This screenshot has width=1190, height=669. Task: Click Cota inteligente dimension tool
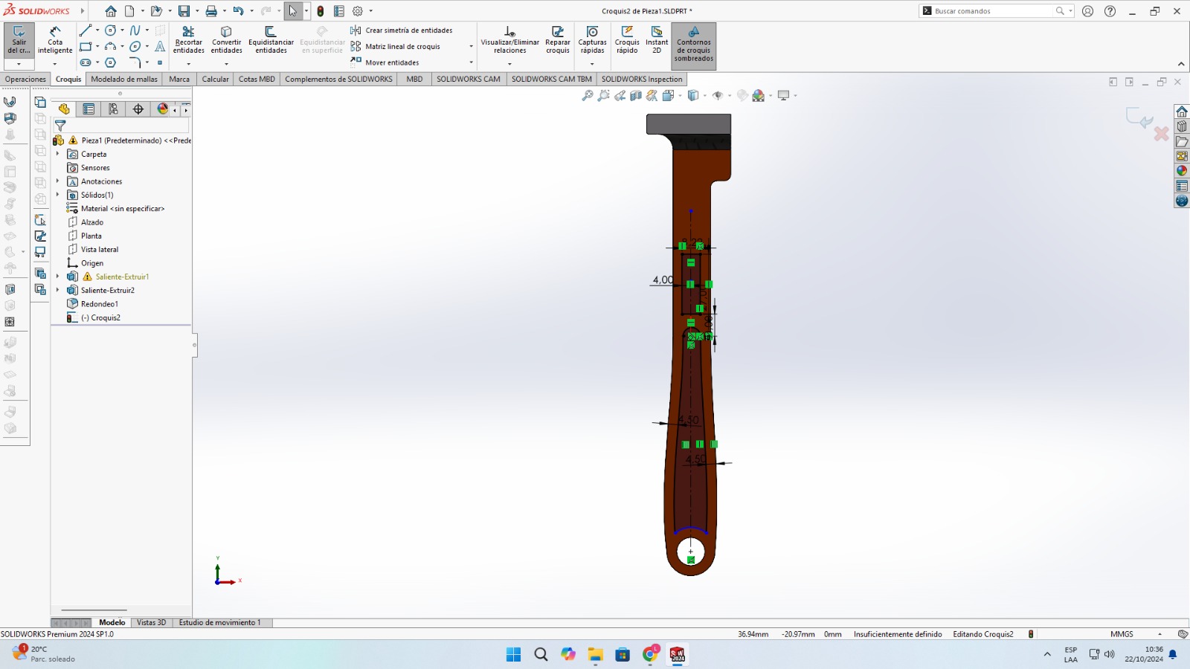point(55,41)
